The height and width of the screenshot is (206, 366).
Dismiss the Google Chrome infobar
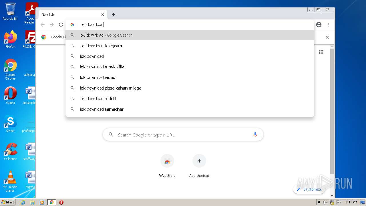click(327, 37)
